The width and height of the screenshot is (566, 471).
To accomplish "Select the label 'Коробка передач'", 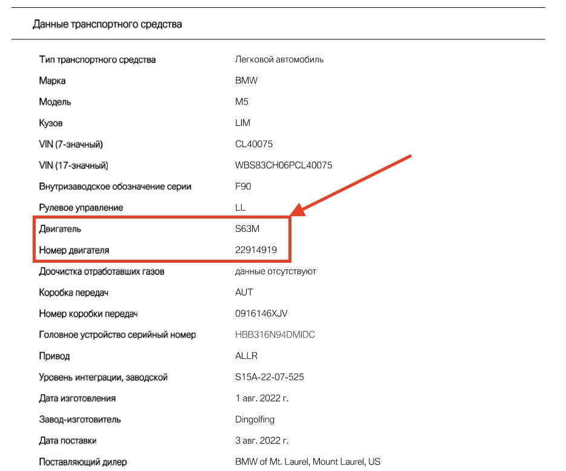I will coord(73,292).
